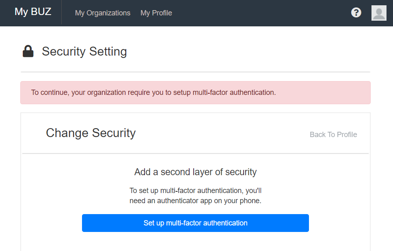Click the authenticator app instruction paragraph
This screenshot has height=251, width=393.
coord(195,195)
